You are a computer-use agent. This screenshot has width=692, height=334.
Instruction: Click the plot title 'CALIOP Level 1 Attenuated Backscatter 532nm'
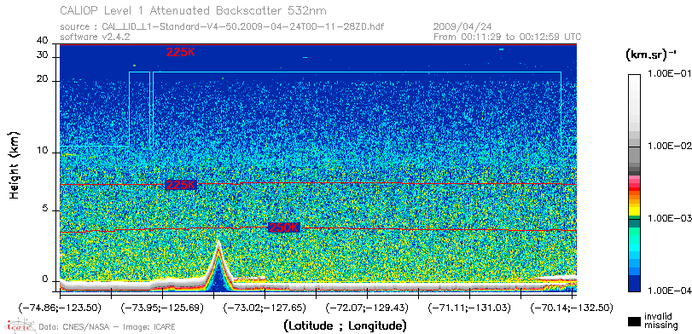point(194,10)
